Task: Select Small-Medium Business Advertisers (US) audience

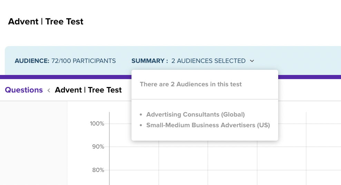Action: (208, 125)
